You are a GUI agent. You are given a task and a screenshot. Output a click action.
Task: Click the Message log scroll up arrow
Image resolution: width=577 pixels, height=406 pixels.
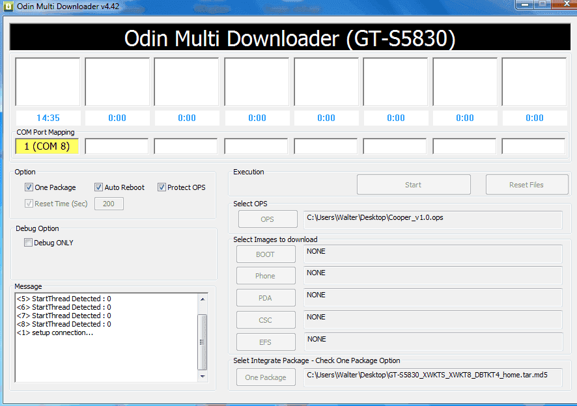coord(203,299)
